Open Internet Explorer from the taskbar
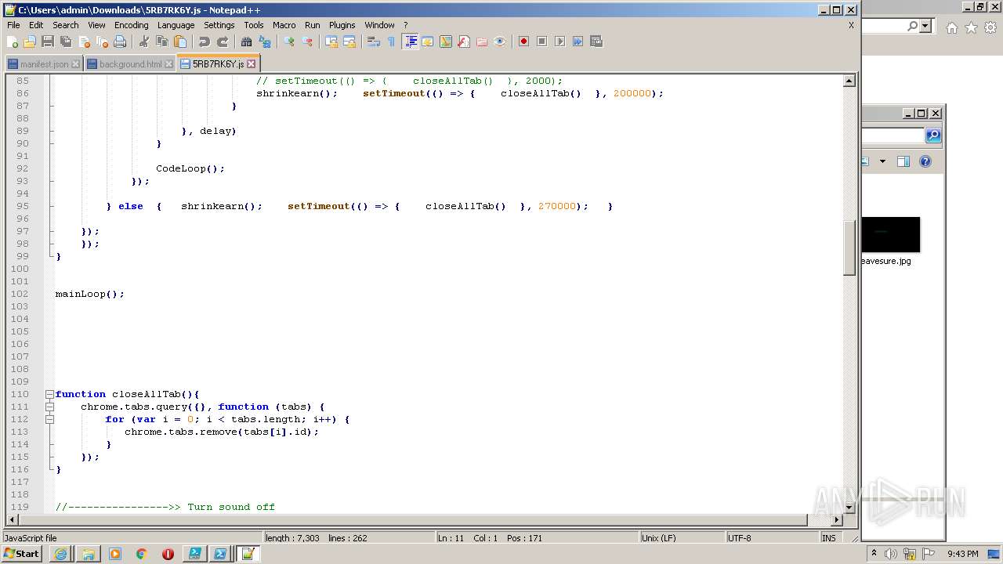1003x564 pixels. [x=61, y=554]
